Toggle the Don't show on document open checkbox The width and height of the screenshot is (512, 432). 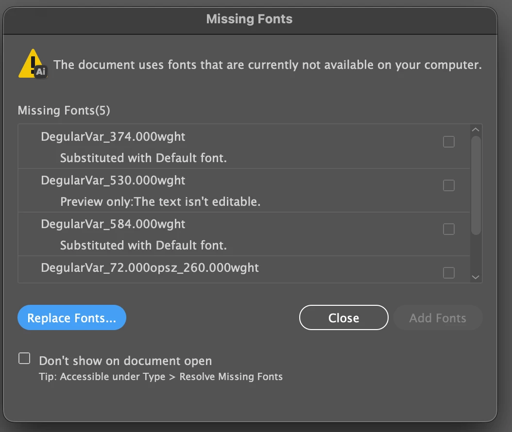(24, 359)
